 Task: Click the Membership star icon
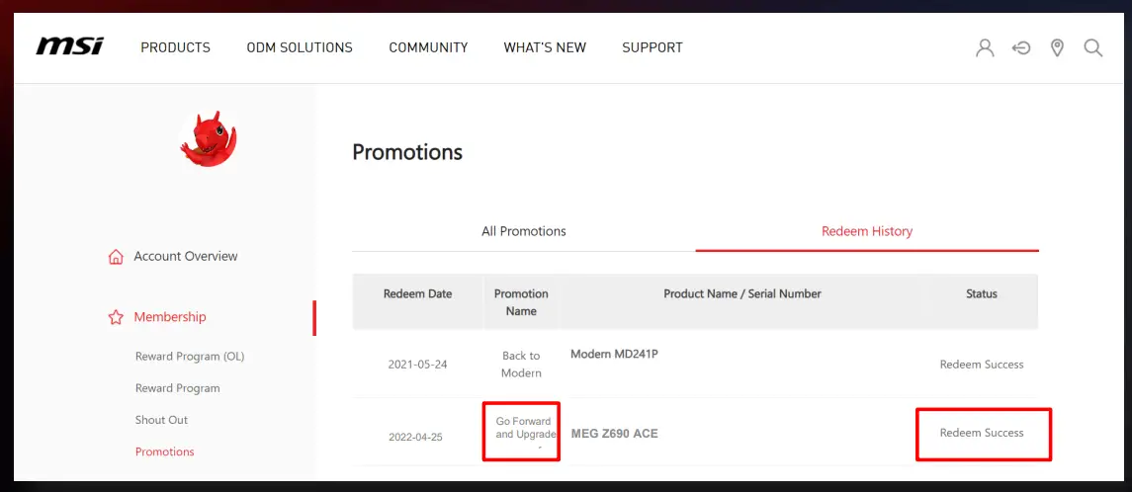click(x=116, y=317)
